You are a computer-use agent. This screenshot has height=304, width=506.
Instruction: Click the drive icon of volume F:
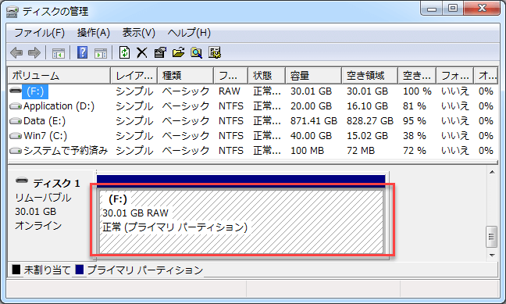click(x=15, y=91)
